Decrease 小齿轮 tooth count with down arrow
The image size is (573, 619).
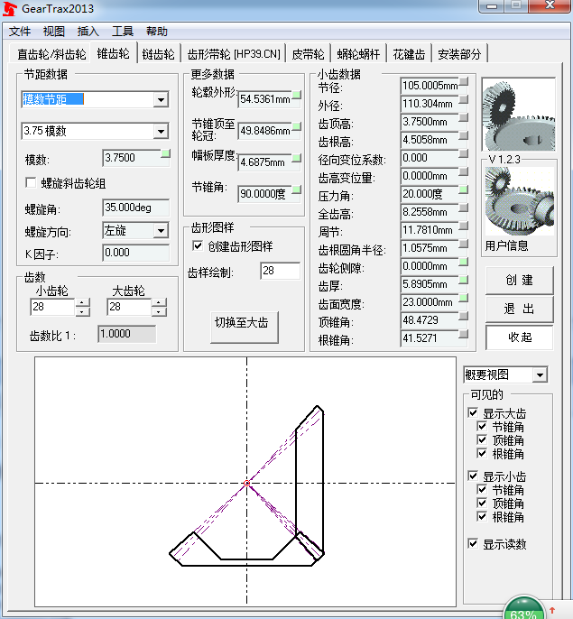pyautogui.click(x=82, y=312)
